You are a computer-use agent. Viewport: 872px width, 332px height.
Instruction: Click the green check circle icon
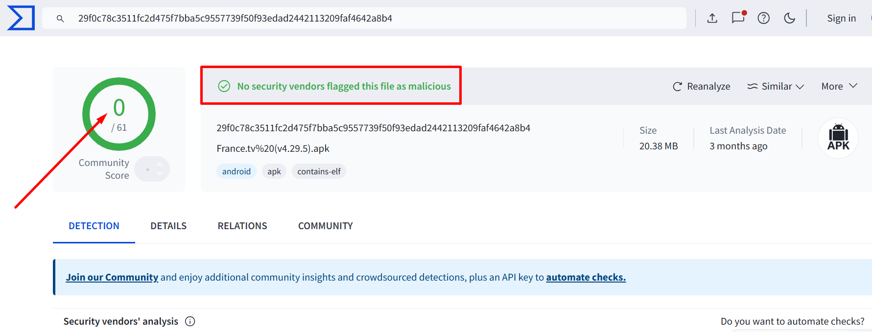tap(224, 86)
